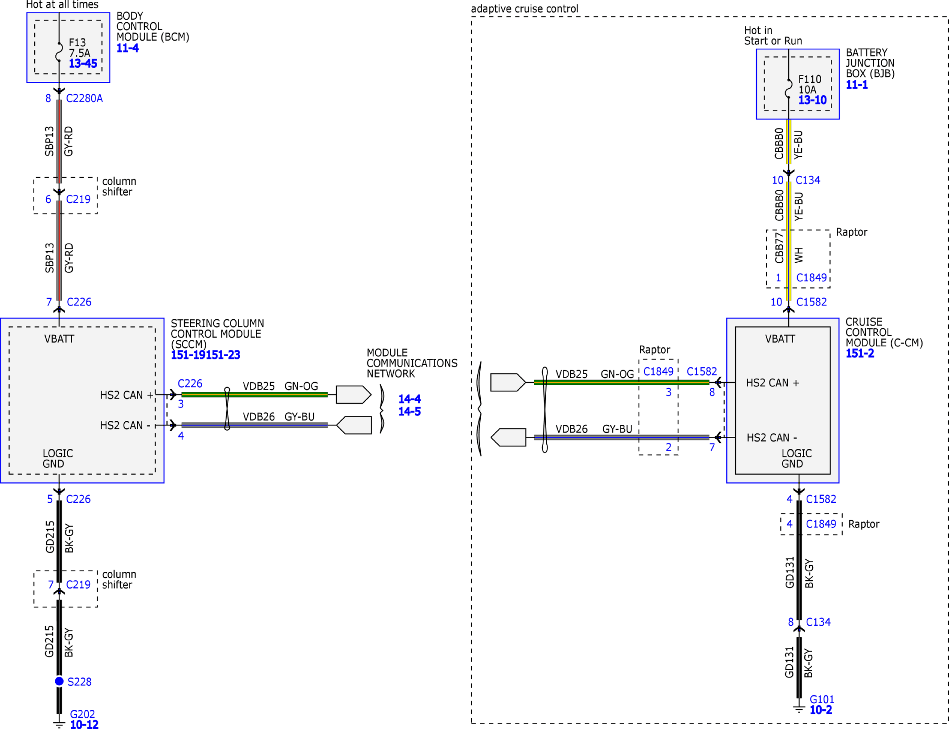
Task: Select C134 connector label at pin 10
Action: pos(808,180)
